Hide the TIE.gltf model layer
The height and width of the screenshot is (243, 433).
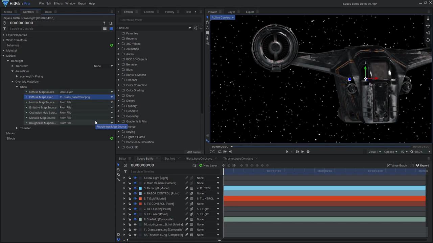[135, 198]
